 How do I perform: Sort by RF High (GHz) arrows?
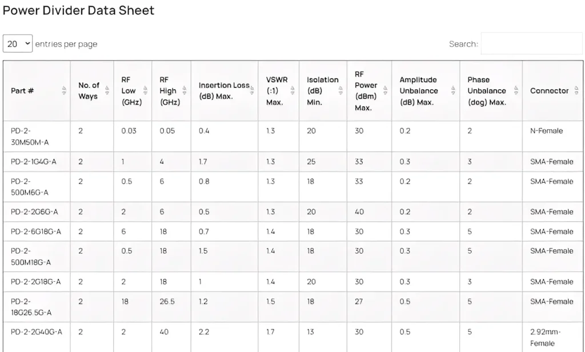point(184,91)
